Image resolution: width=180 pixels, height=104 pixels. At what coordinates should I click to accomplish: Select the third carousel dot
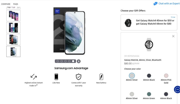click(65, 61)
